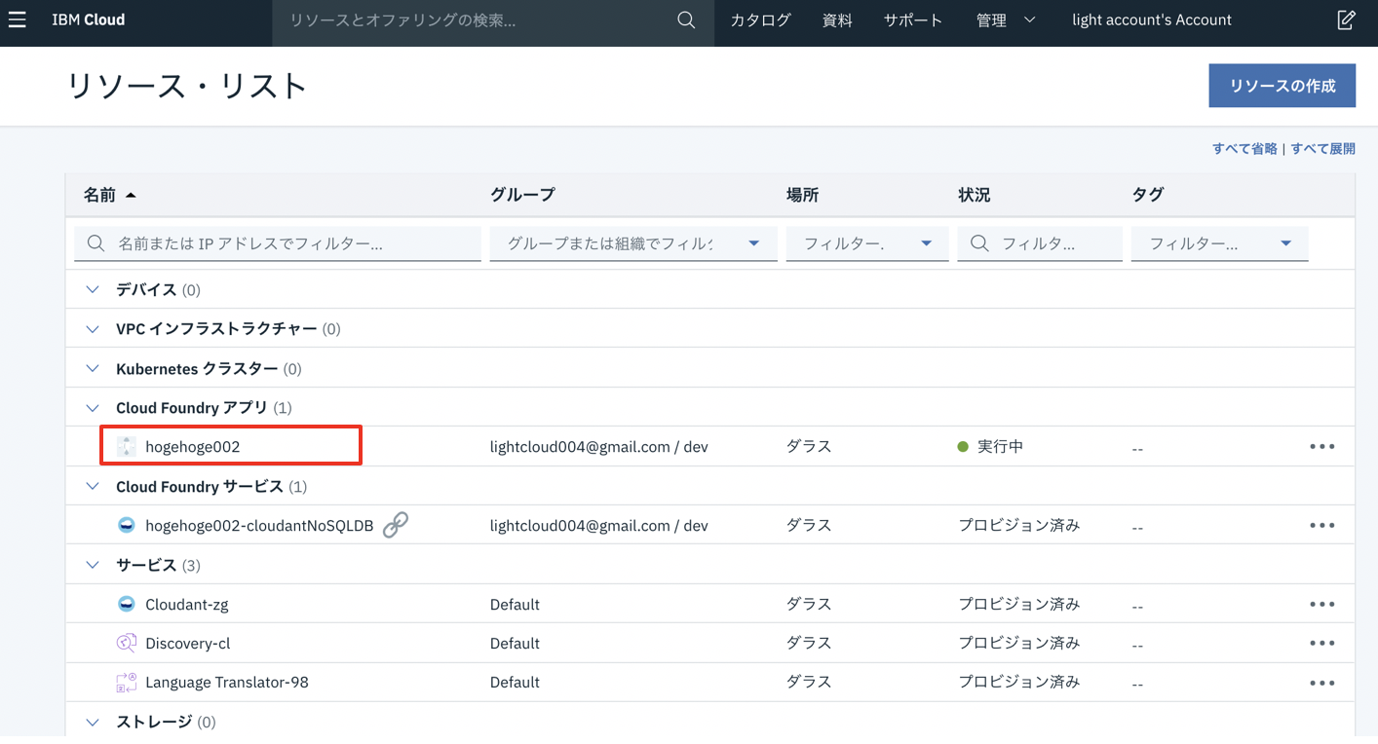Click the search magnifier icon in header

click(686, 20)
